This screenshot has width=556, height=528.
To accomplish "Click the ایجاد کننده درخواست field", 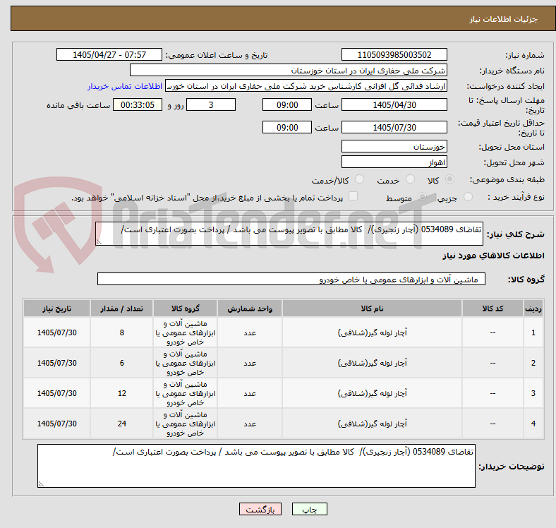I will 306,86.
